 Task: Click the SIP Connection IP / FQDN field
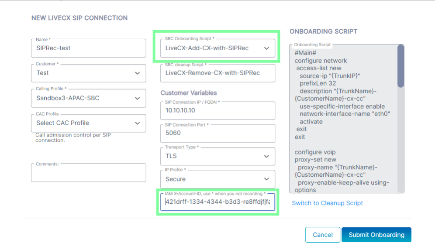[217, 111]
